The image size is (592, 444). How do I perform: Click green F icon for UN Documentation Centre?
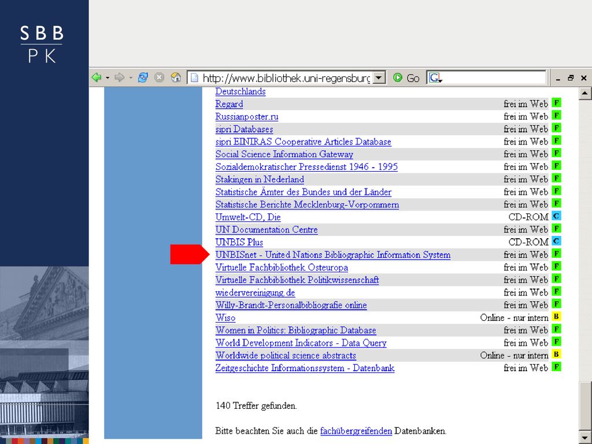556,228
